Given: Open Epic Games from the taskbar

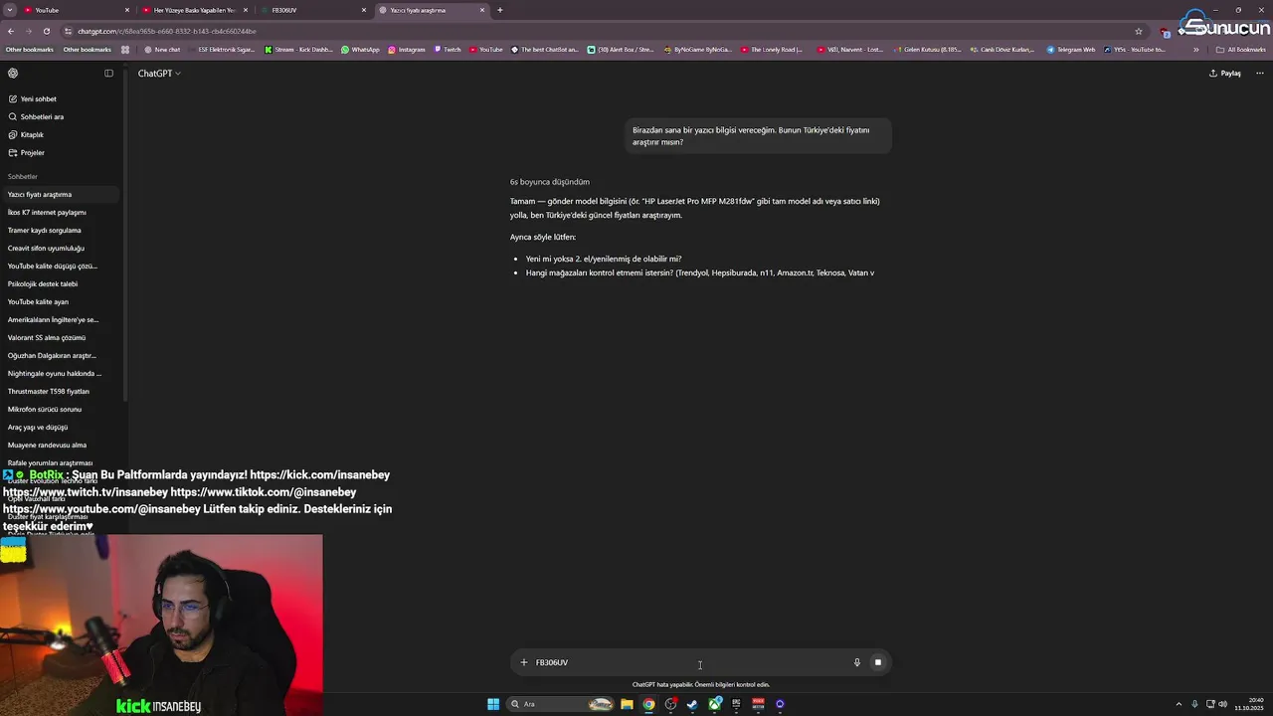Looking at the screenshot, I should pyautogui.click(x=736, y=704).
